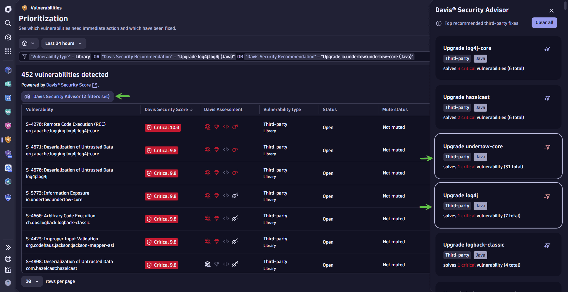Image resolution: width=568 pixels, height=292 pixels.
Task: Click the Vulnerability type column header
Action: pyautogui.click(x=282, y=110)
